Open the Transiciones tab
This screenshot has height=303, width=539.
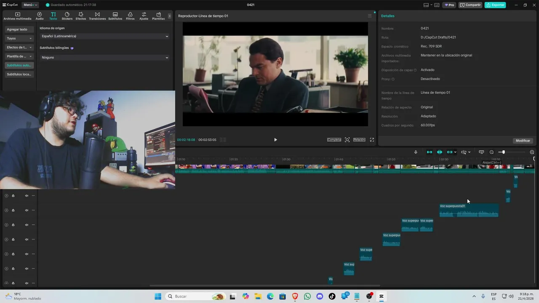[97, 16]
